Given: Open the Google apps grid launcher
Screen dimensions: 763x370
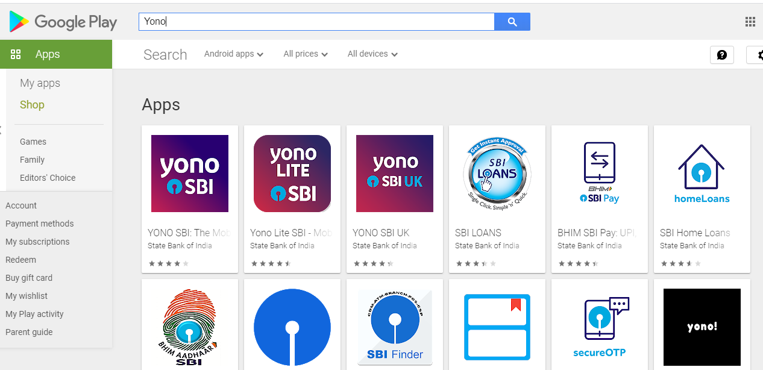Looking at the screenshot, I should (x=750, y=22).
